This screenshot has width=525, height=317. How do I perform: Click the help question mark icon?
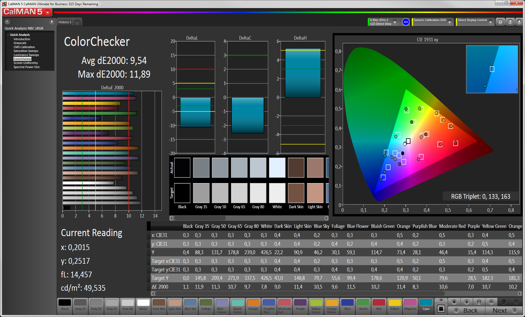point(510,22)
